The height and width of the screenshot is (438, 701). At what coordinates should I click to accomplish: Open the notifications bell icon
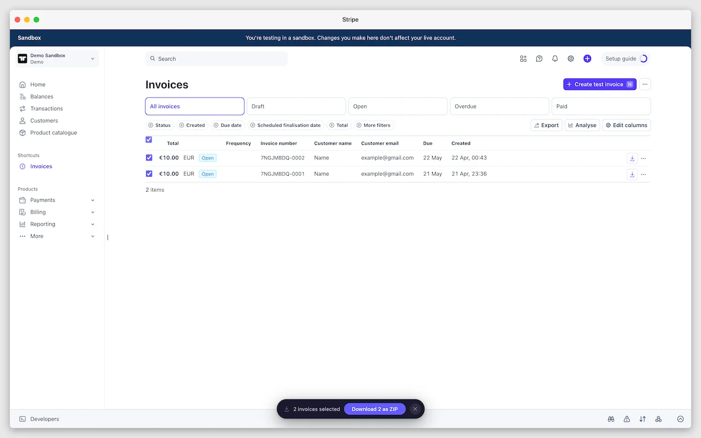555,59
